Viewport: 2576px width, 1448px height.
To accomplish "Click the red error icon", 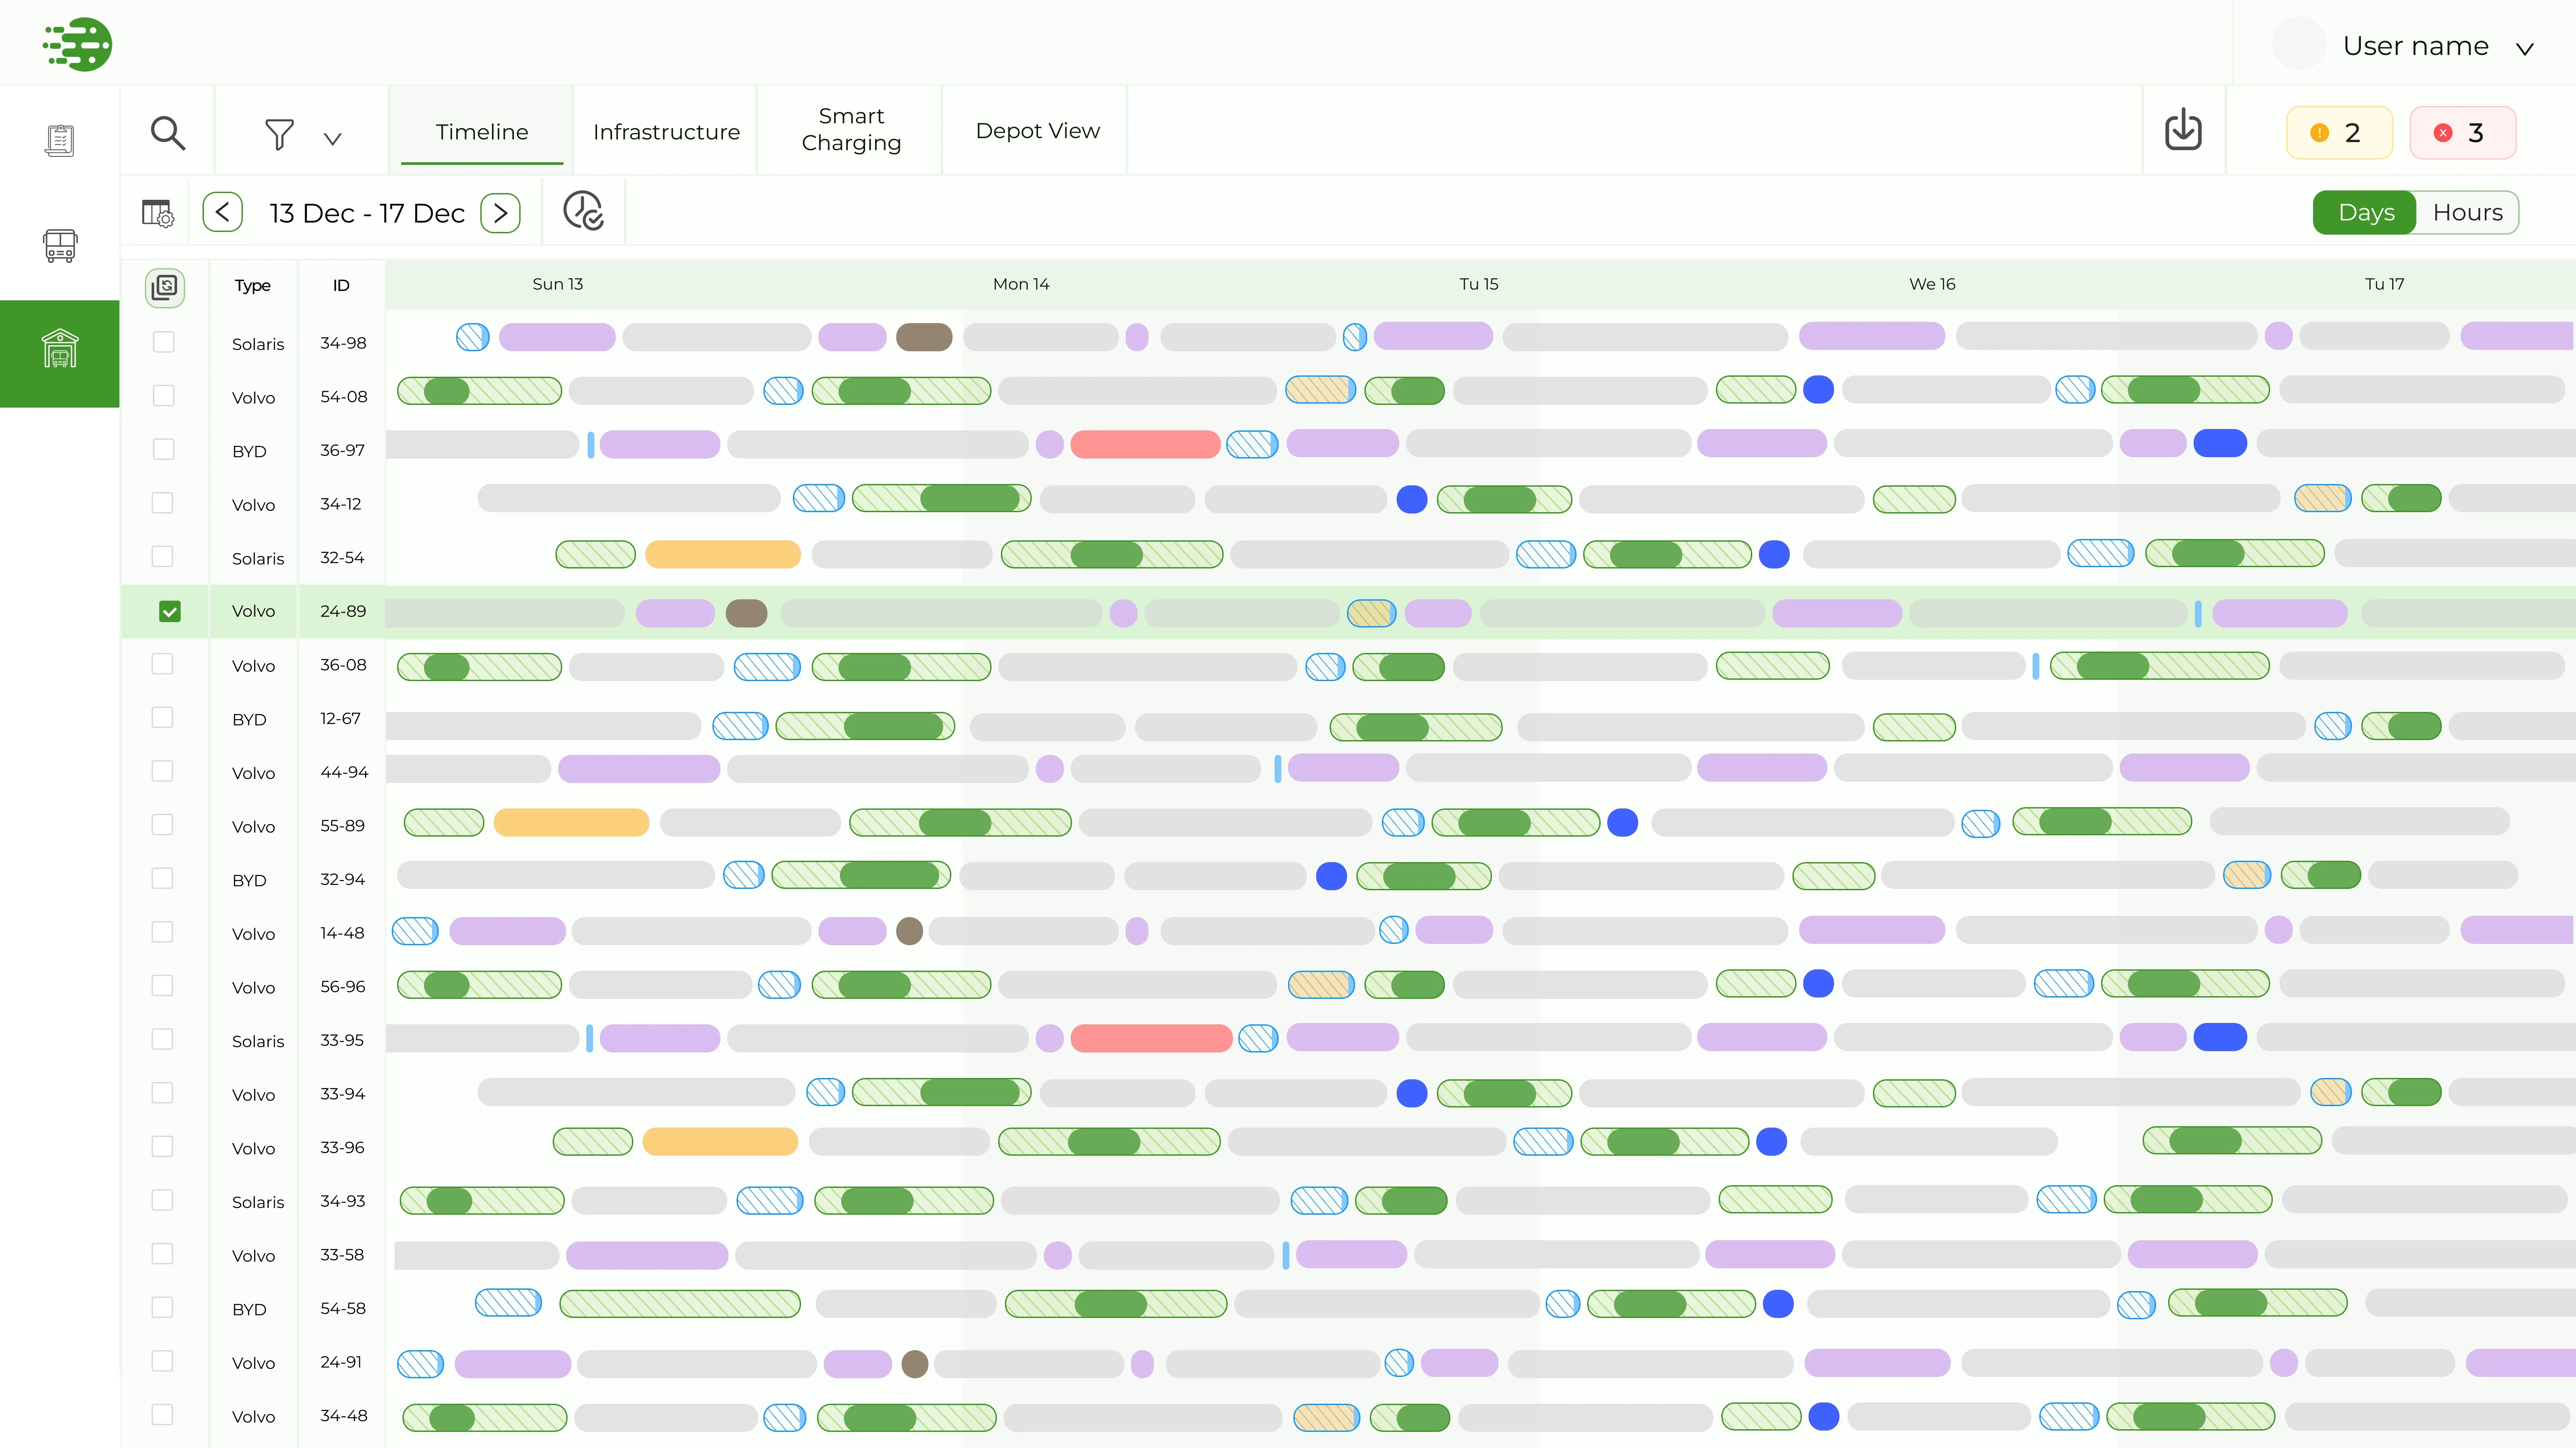I will tap(2443, 133).
